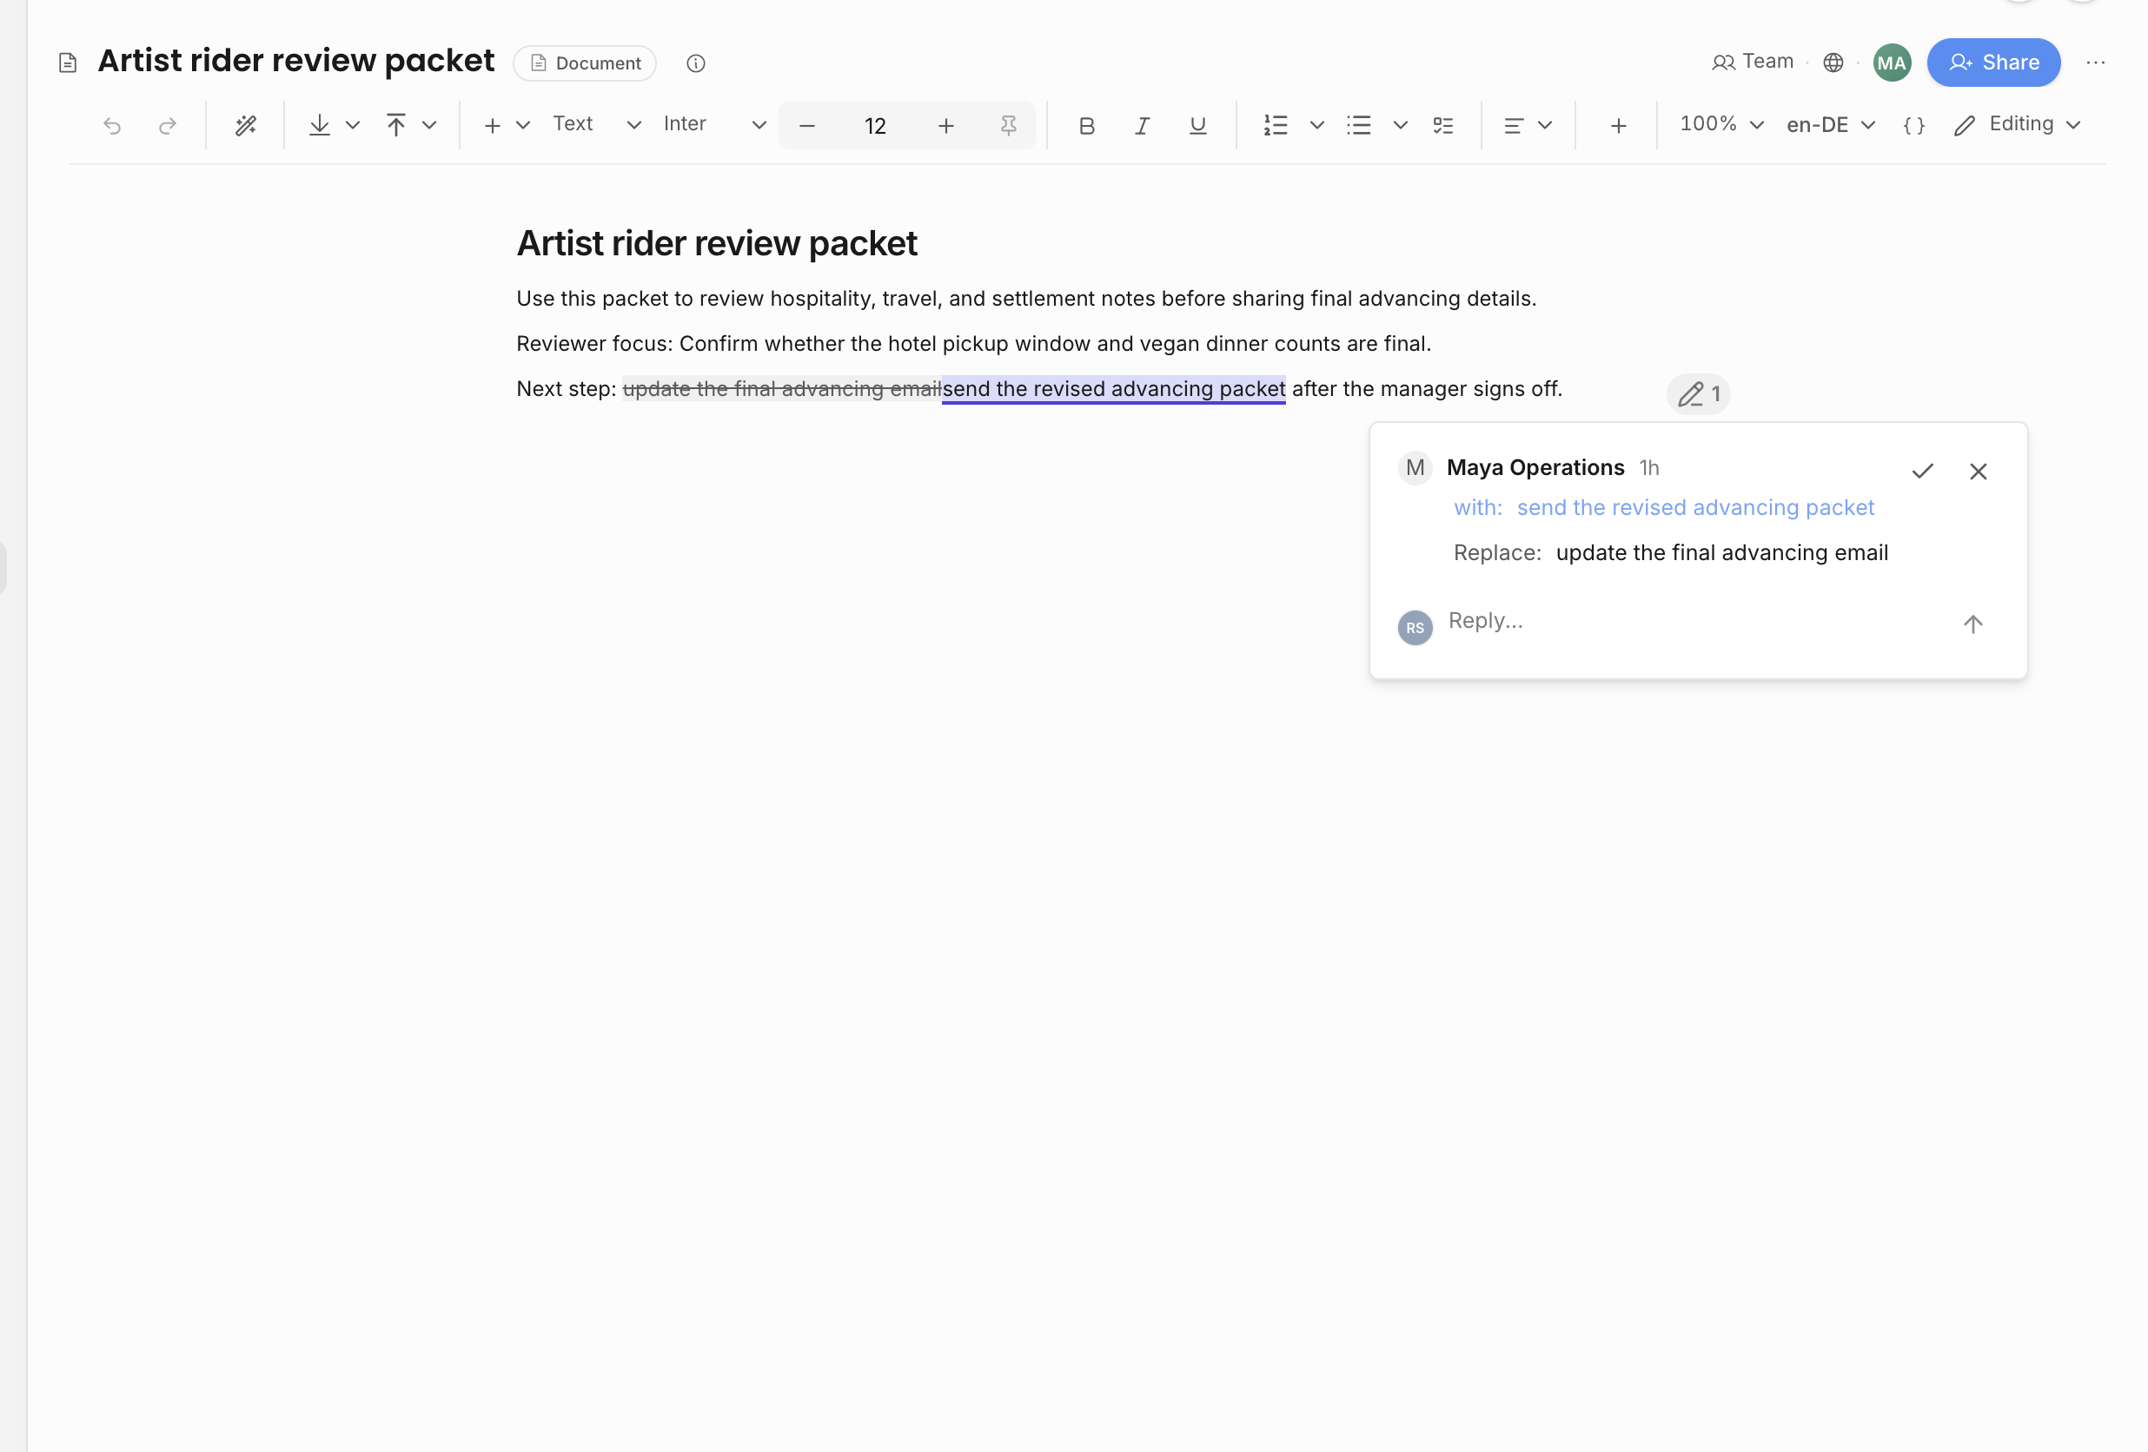2148x1452 pixels.
Task: Open the AI magic wand tool
Action: (245, 126)
